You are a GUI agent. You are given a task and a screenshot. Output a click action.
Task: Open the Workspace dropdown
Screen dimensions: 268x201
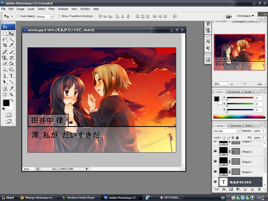coord(245,16)
